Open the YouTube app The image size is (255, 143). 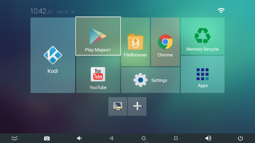pos(98,75)
